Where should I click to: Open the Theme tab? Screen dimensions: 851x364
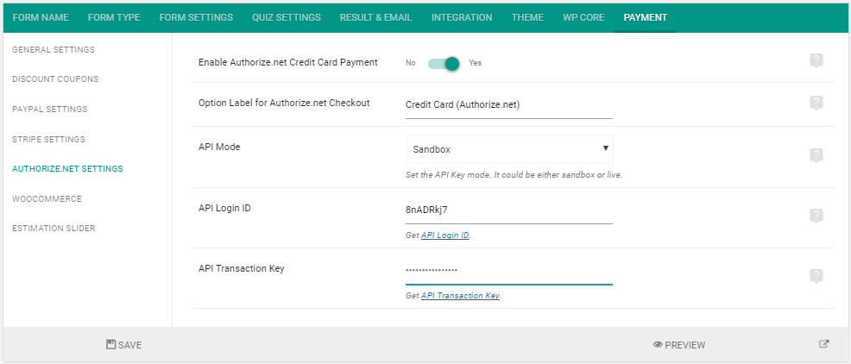point(527,17)
